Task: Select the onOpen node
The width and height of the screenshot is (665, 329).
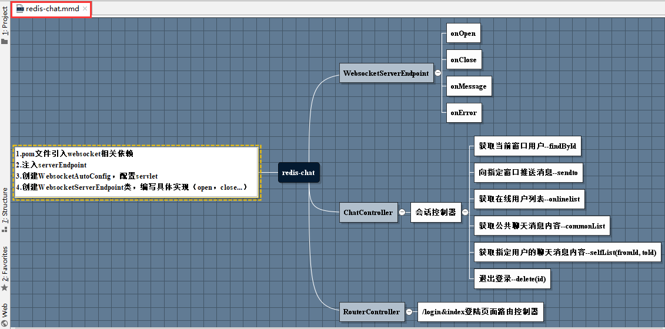Action: click(x=463, y=33)
